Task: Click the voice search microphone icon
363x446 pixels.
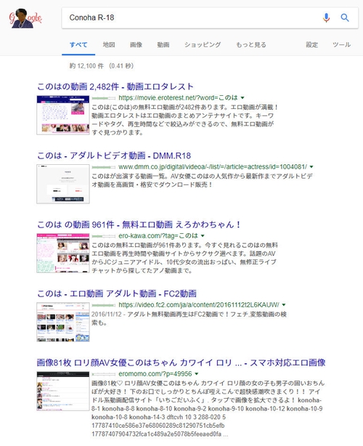Action: pos(326,17)
